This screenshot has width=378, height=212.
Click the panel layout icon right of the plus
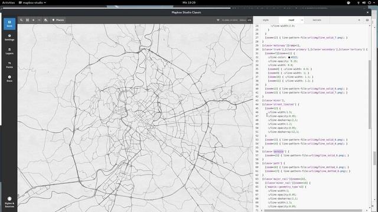pyautogui.click(x=367, y=20)
